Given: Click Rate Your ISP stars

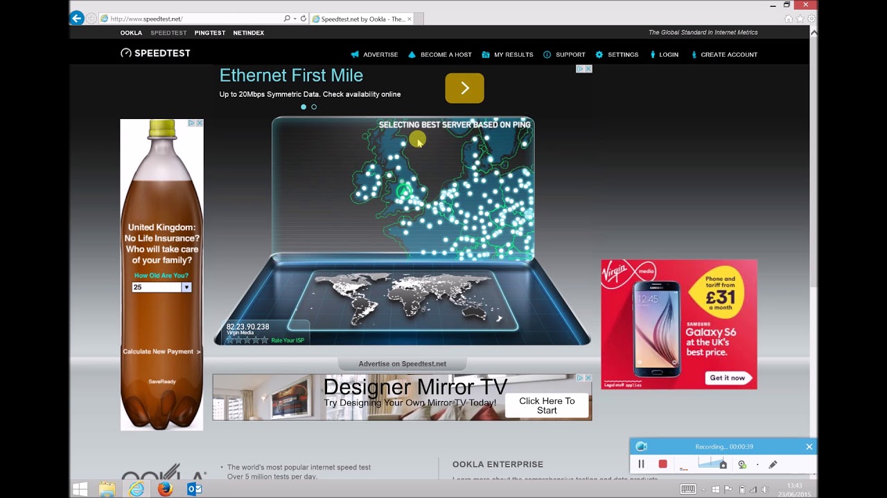Looking at the screenshot, I should (247, 340).
